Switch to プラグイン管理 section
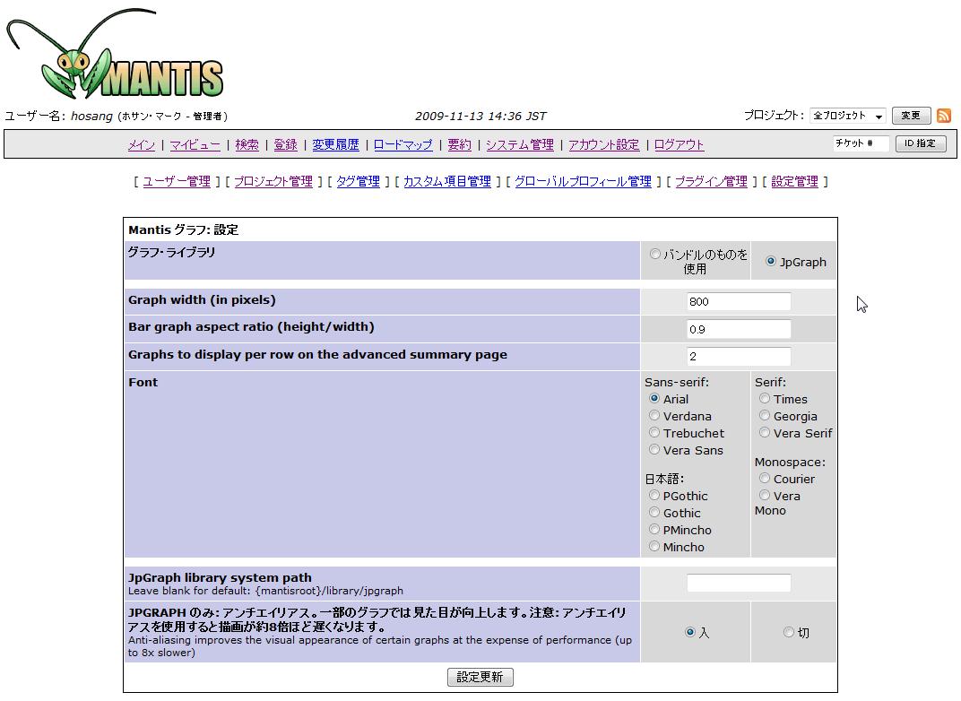This screenshot has width=961, height=701. tap(710, 181)
